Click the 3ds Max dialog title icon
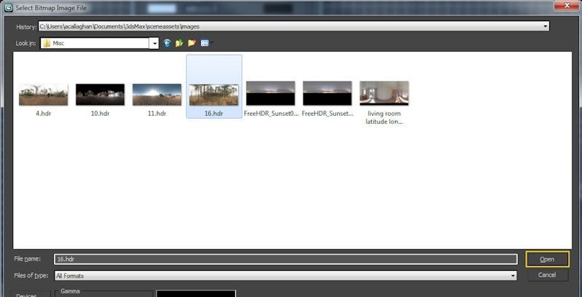The width and height of the screenshot is (582, 297). point(8,7)
